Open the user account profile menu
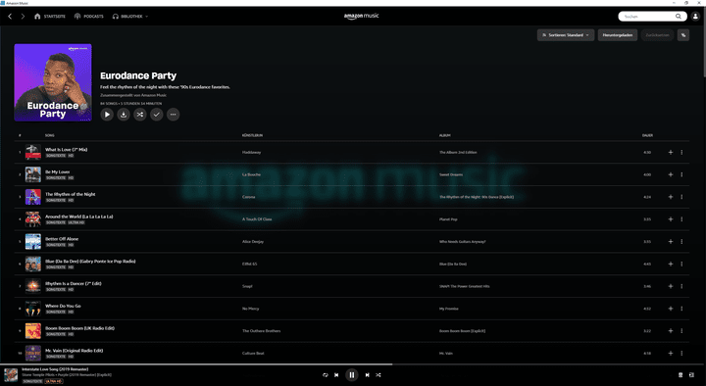 (695, 17)
